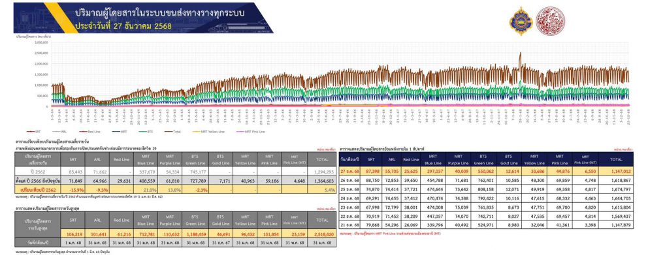Click the 23 Dec total value 1,615,804
The height and width of the screenshot is (255, 648).
[621, 207]
